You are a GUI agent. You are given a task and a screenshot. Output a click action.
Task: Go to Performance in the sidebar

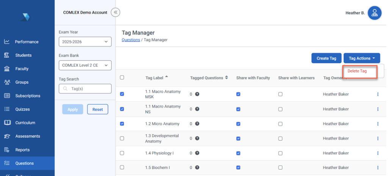pos(27,42)
